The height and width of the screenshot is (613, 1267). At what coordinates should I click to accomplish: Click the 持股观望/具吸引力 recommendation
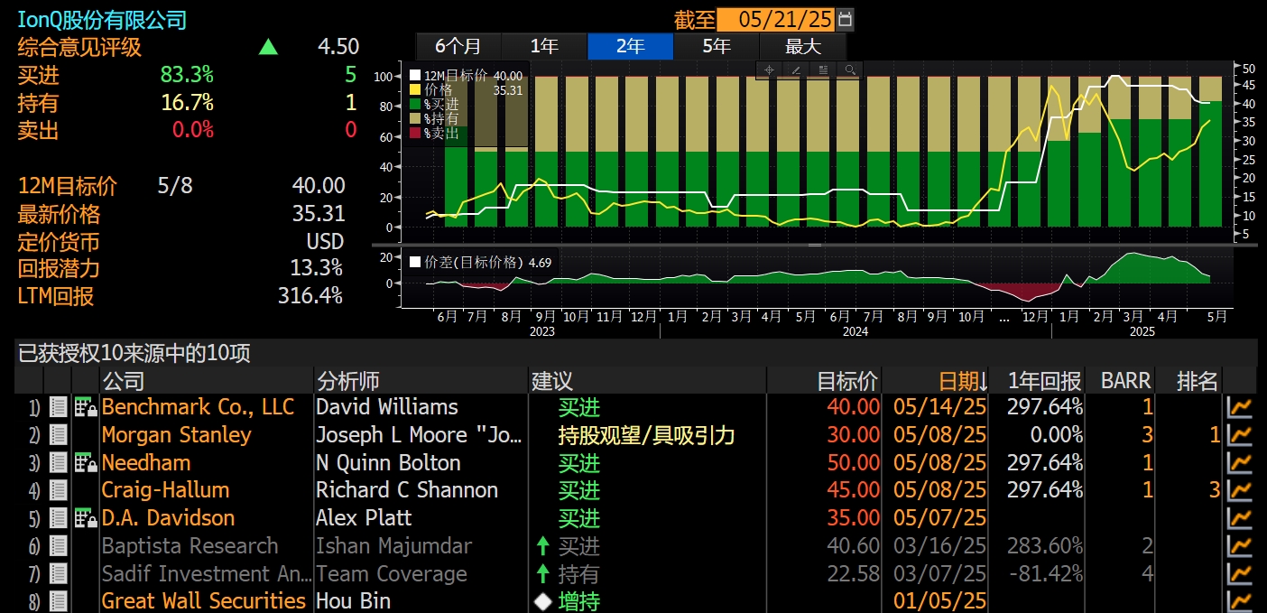coord(646,435)
